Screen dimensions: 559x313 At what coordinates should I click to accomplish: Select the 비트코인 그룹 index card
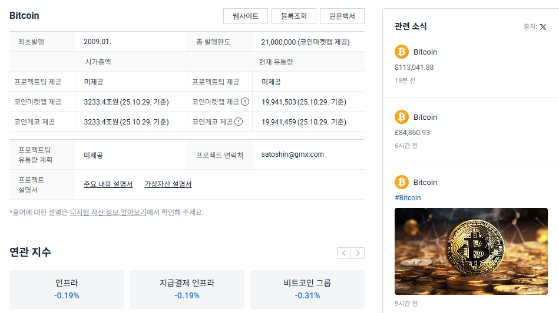click(307, 289)
